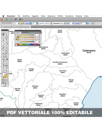The height and width of the screenshot is (132, 102).
Task: Select the Symbol Sprayer tool
Action: pyautogui.click(x=3, y=65)
